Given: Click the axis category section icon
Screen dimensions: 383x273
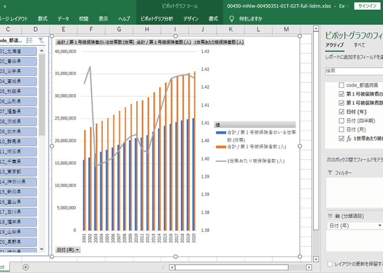Looking at the screenshot, I should coord(330,216).
